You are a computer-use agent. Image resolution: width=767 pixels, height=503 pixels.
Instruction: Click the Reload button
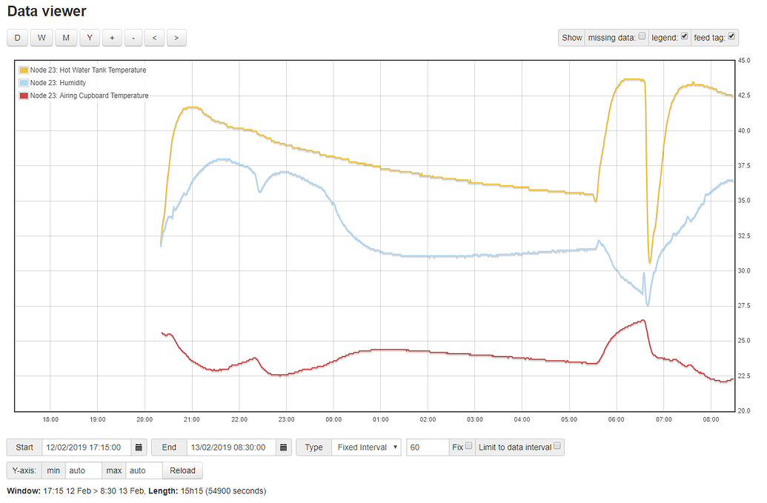(x=182, y=470)
